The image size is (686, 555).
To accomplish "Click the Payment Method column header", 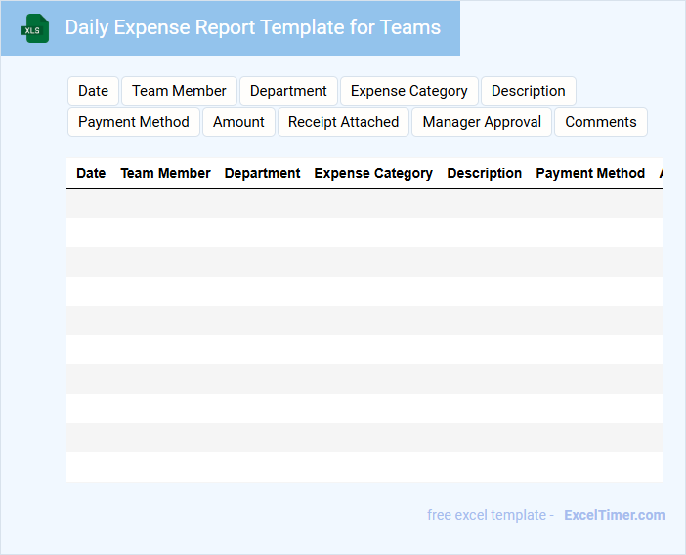I will pos(590,173).
